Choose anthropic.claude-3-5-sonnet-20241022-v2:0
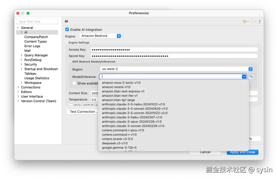 click(135, 113)
